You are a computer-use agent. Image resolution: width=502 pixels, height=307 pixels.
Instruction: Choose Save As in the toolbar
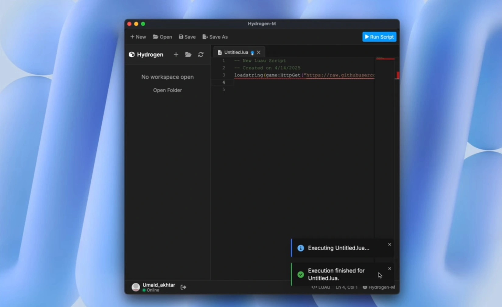215,37
